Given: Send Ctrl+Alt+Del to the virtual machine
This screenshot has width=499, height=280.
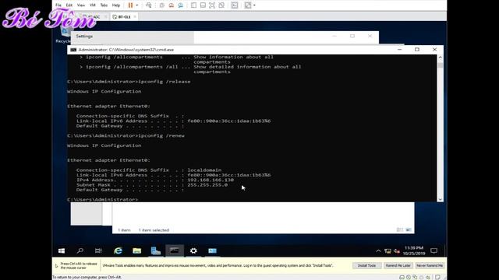Looking at the screenshot, I should coord(149,5).
